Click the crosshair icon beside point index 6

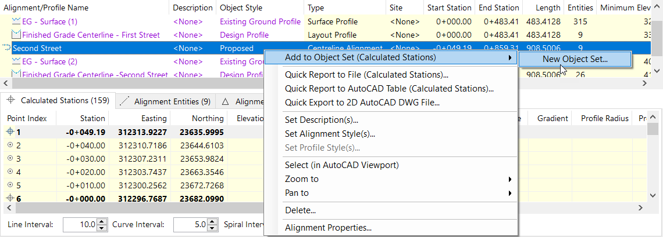pyautogui.click(x=10, y=198)
